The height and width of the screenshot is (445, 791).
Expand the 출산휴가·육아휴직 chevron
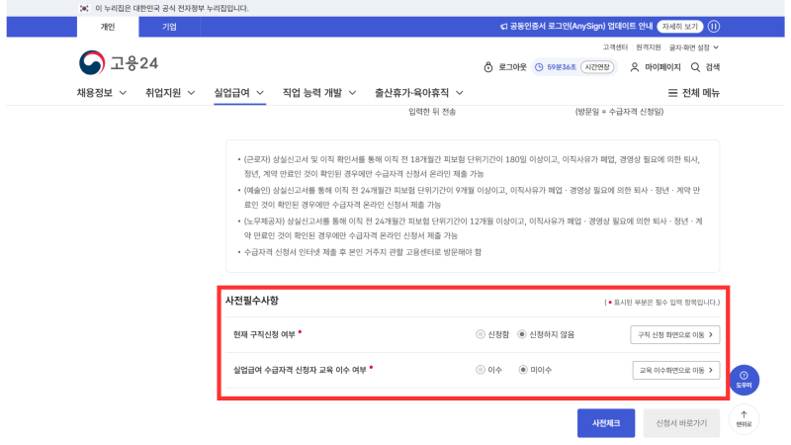click(460, 93)
